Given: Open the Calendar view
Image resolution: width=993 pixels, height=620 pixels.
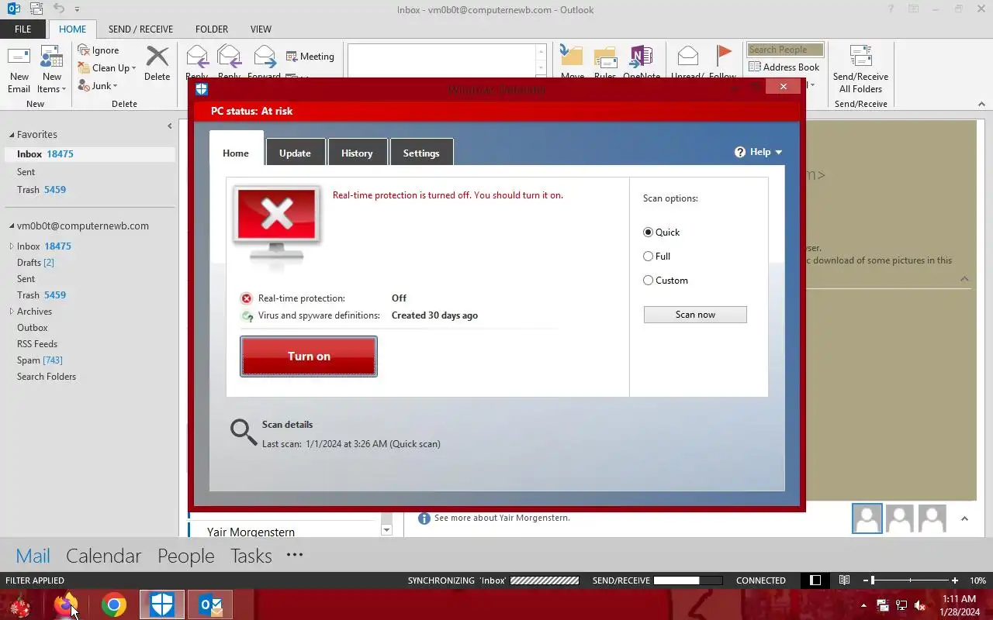Looking at the screenshot, I should coord(103,556).
